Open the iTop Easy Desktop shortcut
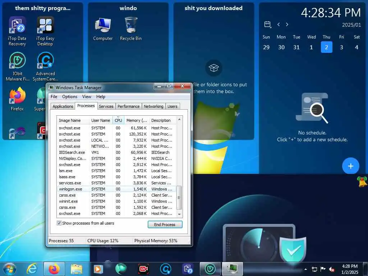Screen dimensions: 368x276 coord(45,31)
